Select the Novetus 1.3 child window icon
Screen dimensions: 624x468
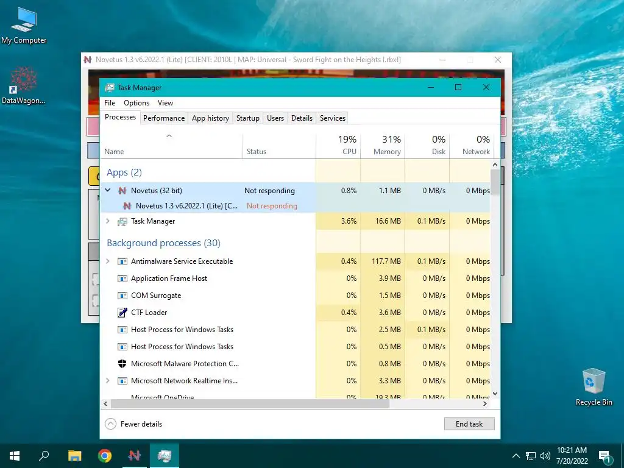(x=127, y=206)
